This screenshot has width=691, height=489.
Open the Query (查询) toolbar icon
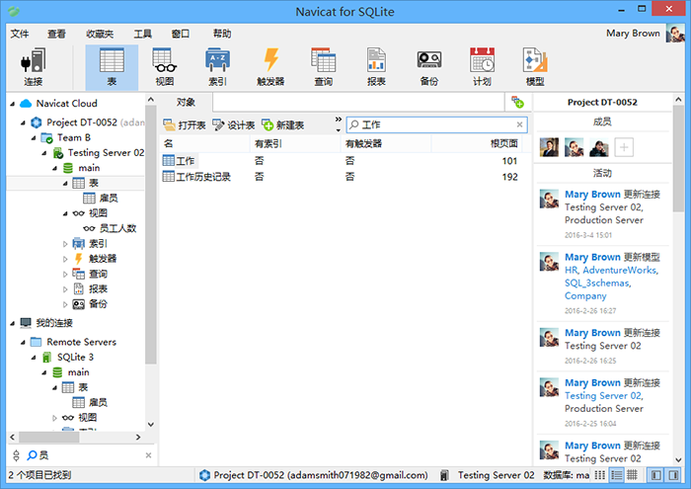(x=324, y=67)
